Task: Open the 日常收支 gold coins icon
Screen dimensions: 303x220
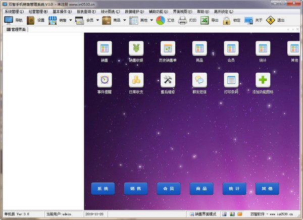Action: [x=136, y=80]
